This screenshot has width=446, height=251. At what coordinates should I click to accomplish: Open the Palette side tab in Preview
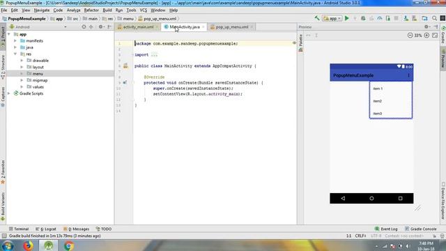click(300, 43)
